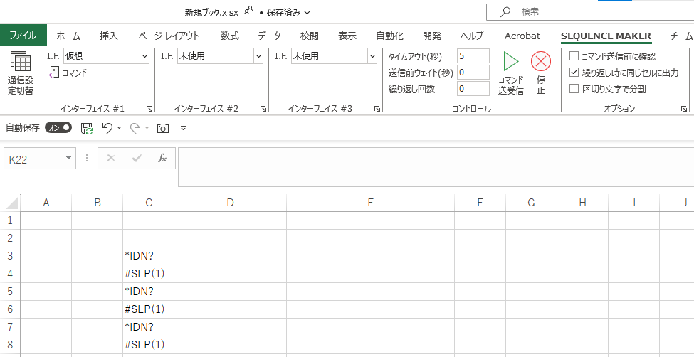The width and height of the screenshot is (694, 357).
Task: Expand the インターフェイス #3 dialog launcher
Action: pos(377,109)
